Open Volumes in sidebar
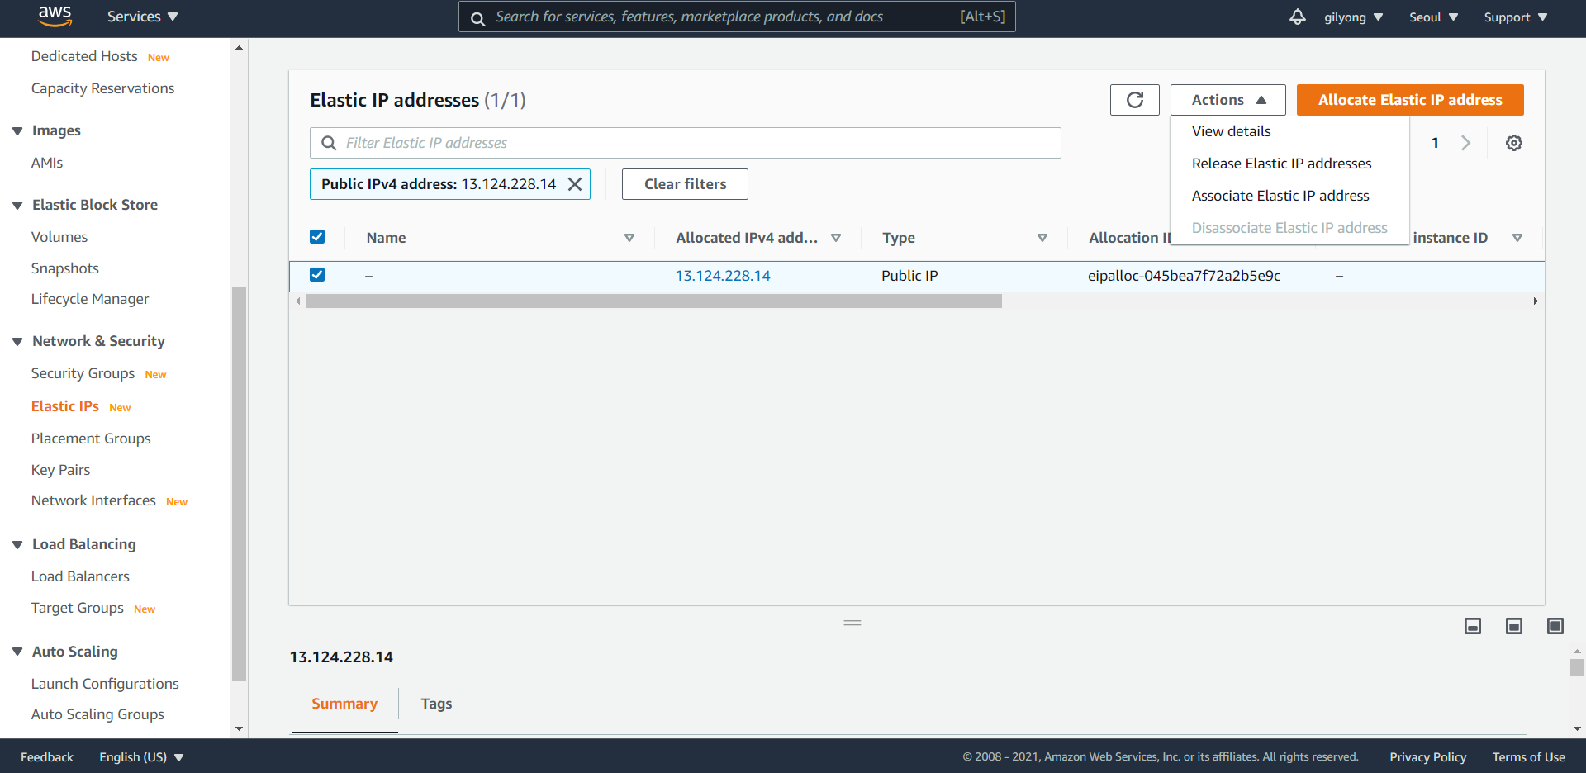The height and width of the screenshot is (773, 1586). click(x=59, y=237)
